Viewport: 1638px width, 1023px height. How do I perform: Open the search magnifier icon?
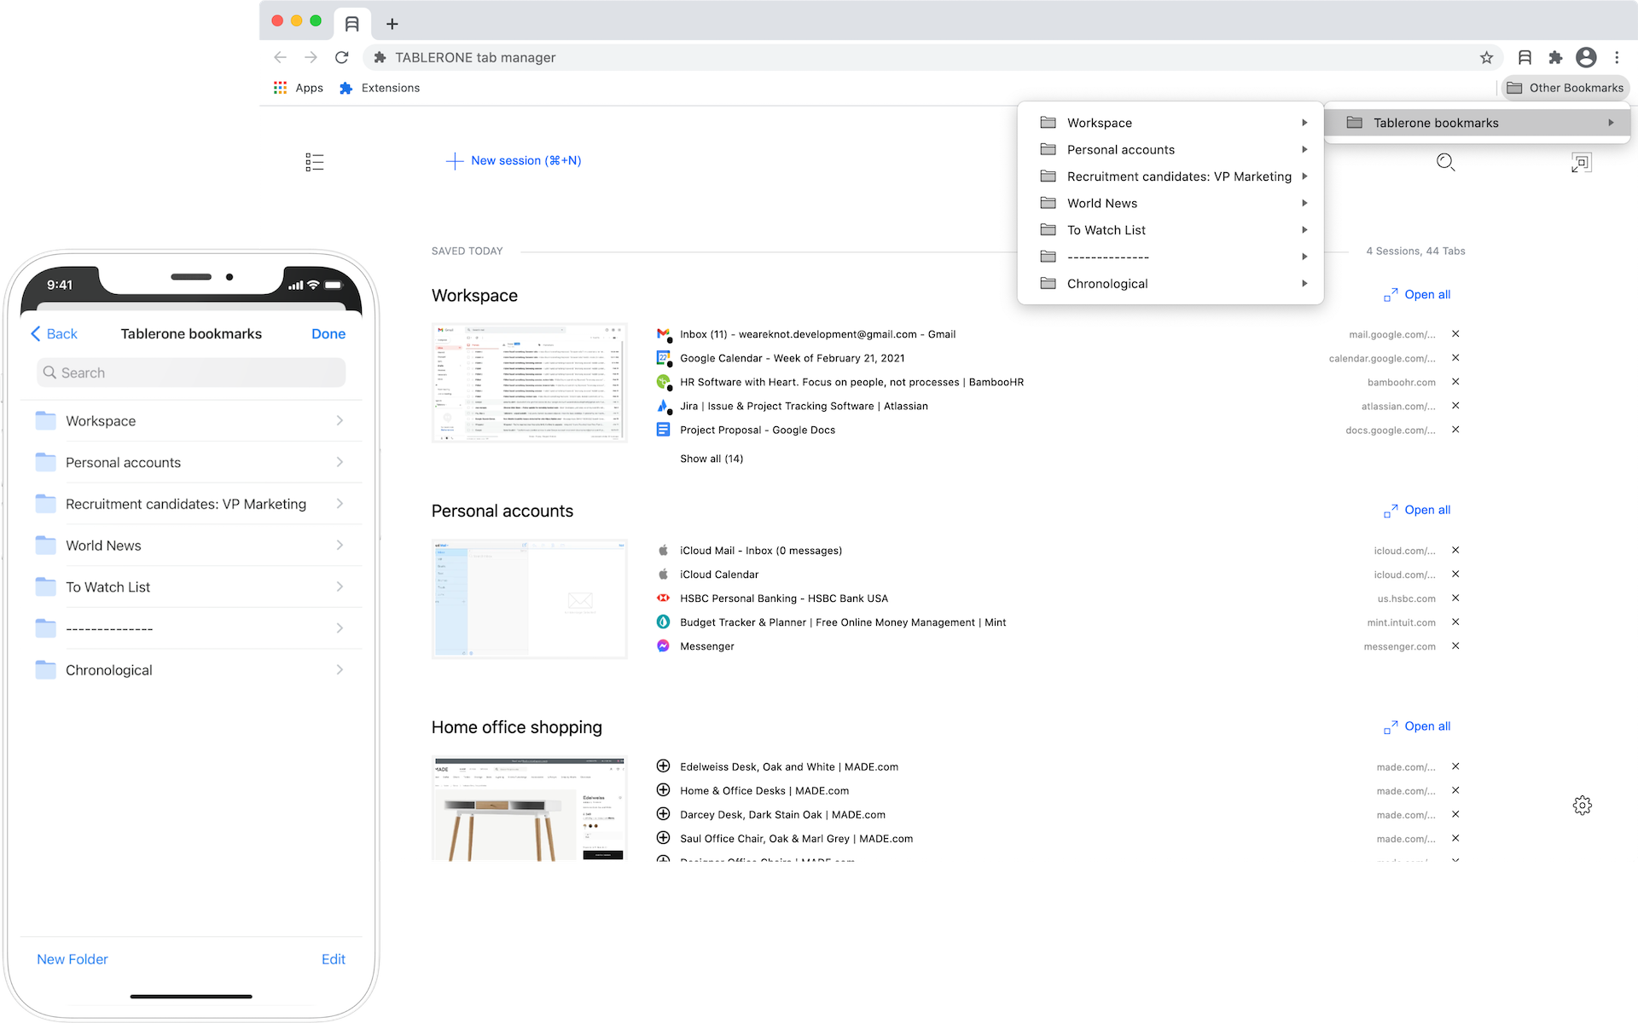[1445, 162]
